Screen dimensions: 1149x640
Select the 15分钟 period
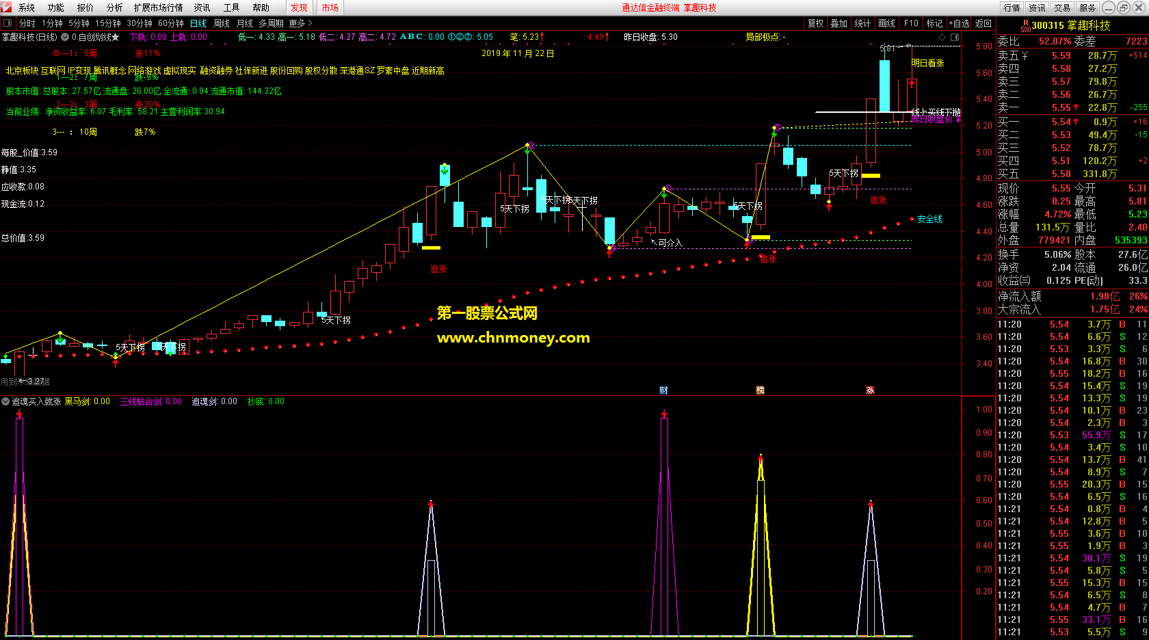coord(108,23)
